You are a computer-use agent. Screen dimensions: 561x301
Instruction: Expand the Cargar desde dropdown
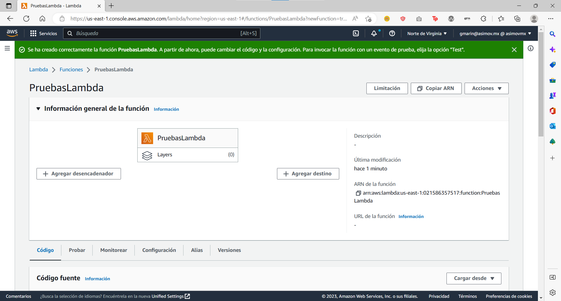pos(474,278)
